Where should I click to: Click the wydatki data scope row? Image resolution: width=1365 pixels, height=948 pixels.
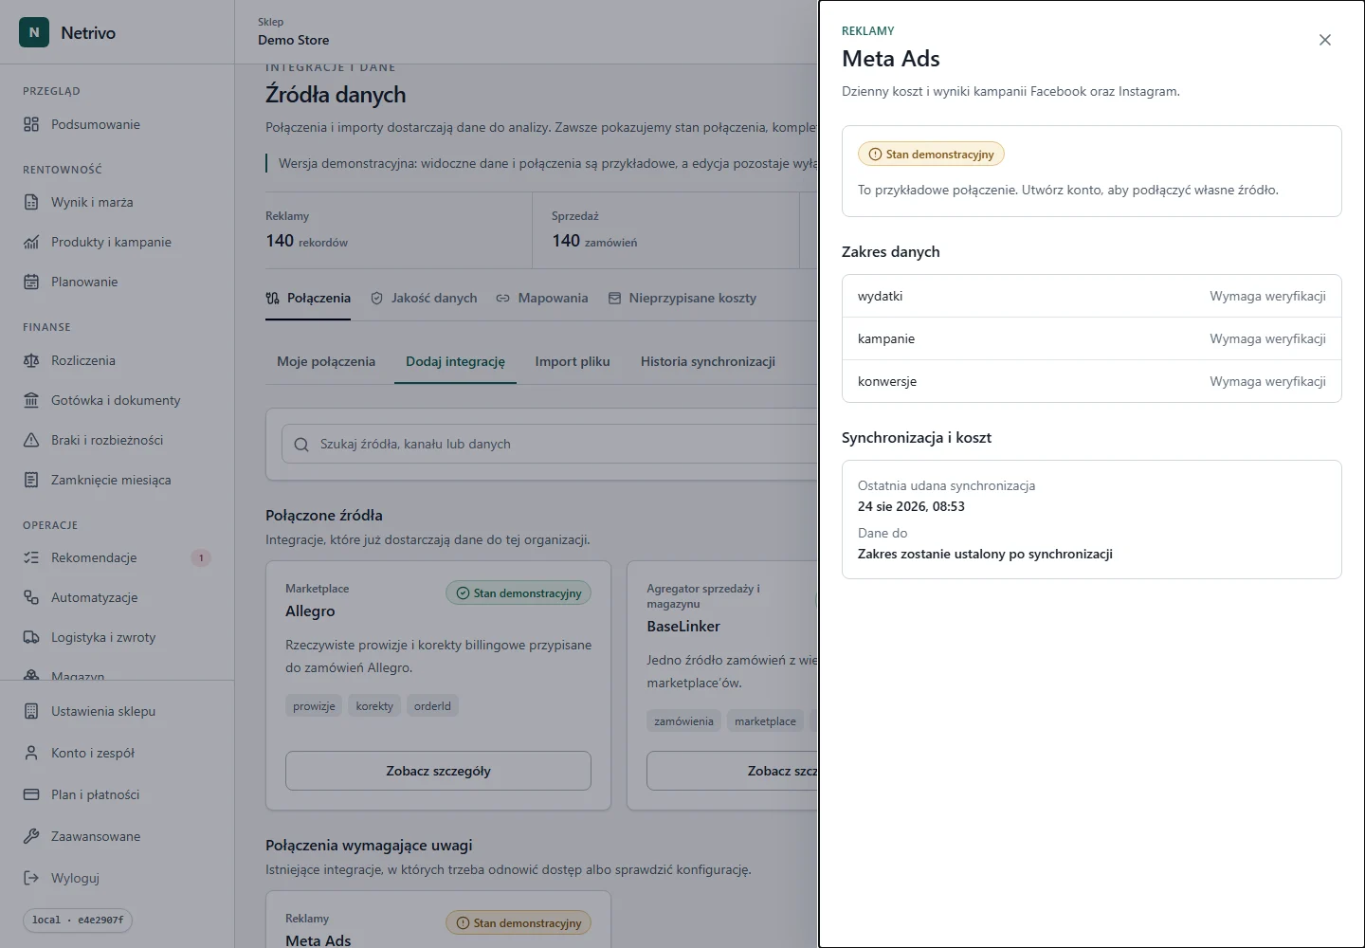point(1092,296)
